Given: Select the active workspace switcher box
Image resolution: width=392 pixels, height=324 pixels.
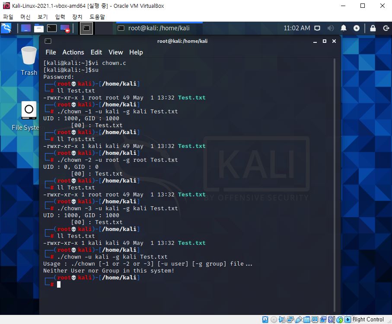Looking at the screenshot, I should click(86, 28).
